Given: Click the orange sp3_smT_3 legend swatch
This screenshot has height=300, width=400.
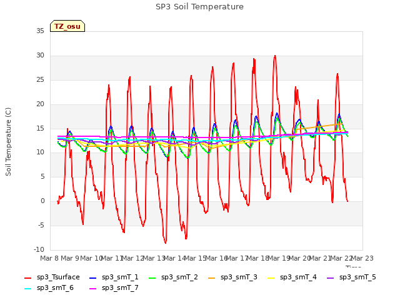Looking at the screenshot, I should 211,277.
